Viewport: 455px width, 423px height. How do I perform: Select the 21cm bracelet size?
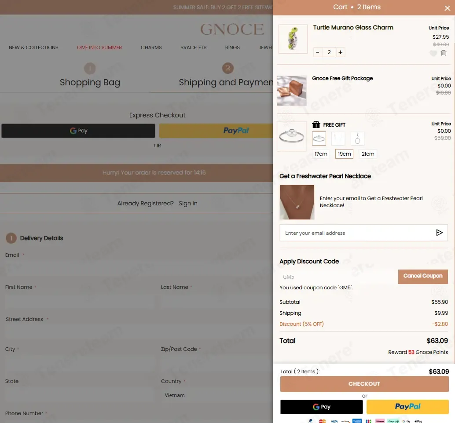[x=368, y=154]
